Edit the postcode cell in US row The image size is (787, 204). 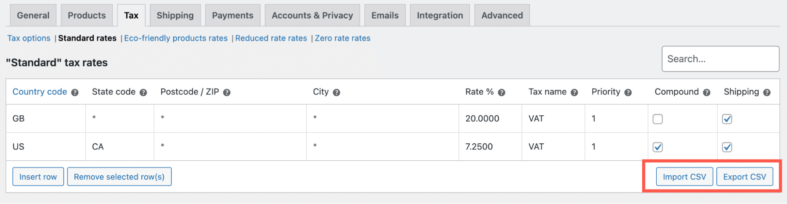pos(230,147)
